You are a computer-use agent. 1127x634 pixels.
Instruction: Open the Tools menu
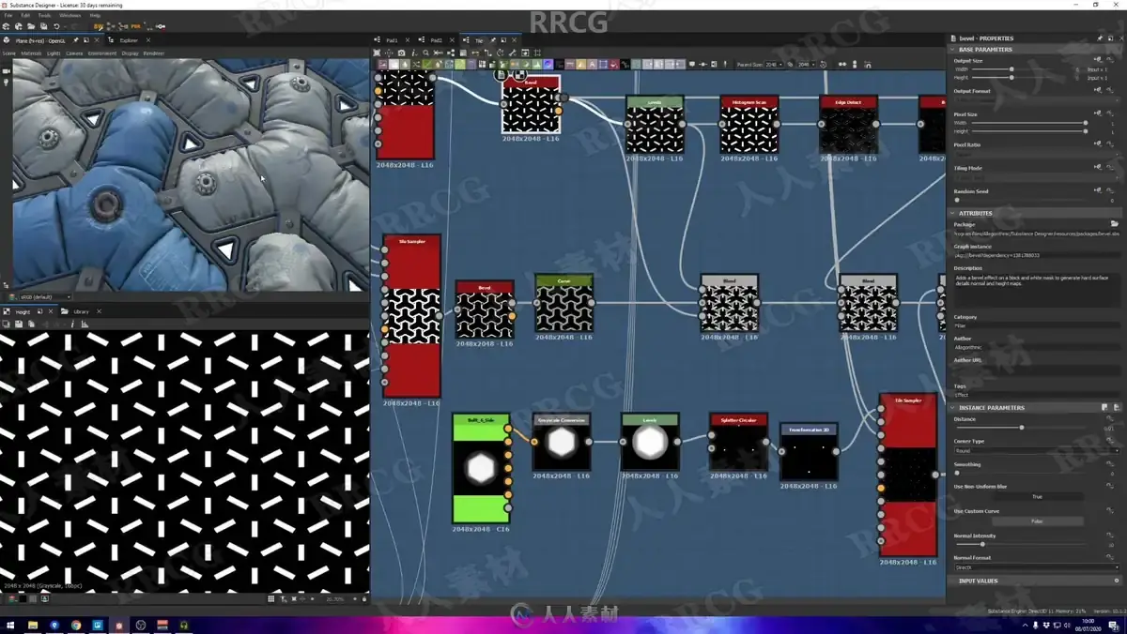[44, 16]
